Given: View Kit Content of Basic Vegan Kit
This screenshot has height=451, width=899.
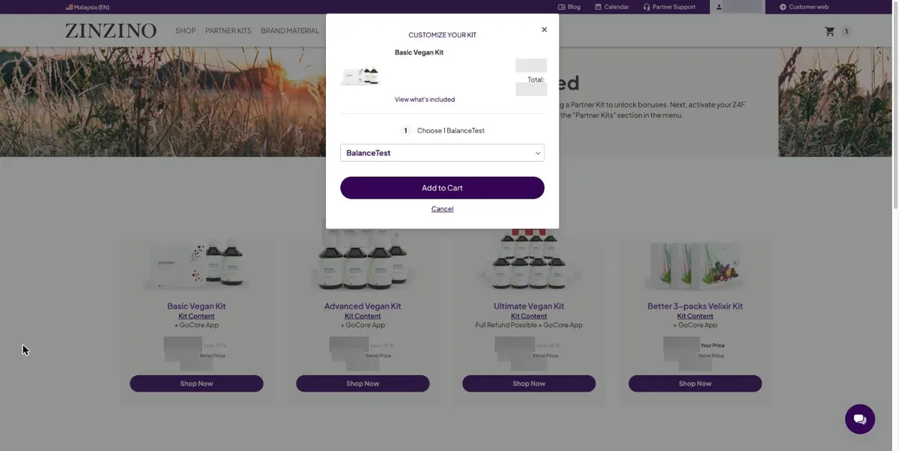Looking at the screenshot, I should pyautogui.click(x=196, y=316).
